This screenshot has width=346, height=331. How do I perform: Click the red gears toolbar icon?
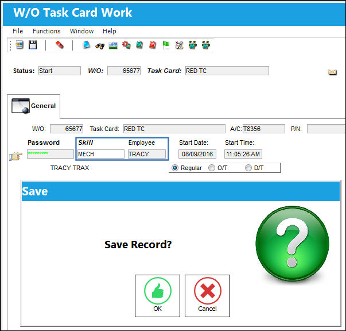[x=126, y=45]
